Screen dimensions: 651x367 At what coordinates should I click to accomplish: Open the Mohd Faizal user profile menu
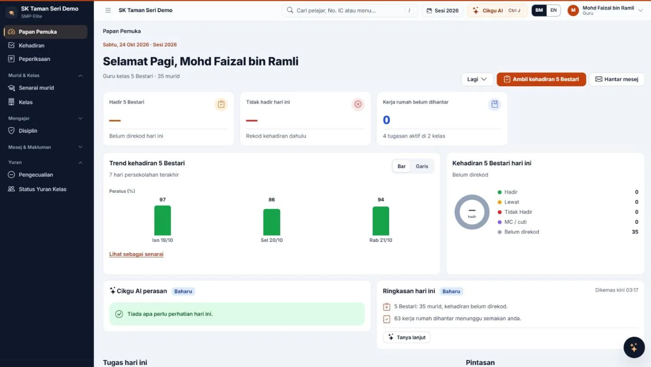click(x=605, y=10)
